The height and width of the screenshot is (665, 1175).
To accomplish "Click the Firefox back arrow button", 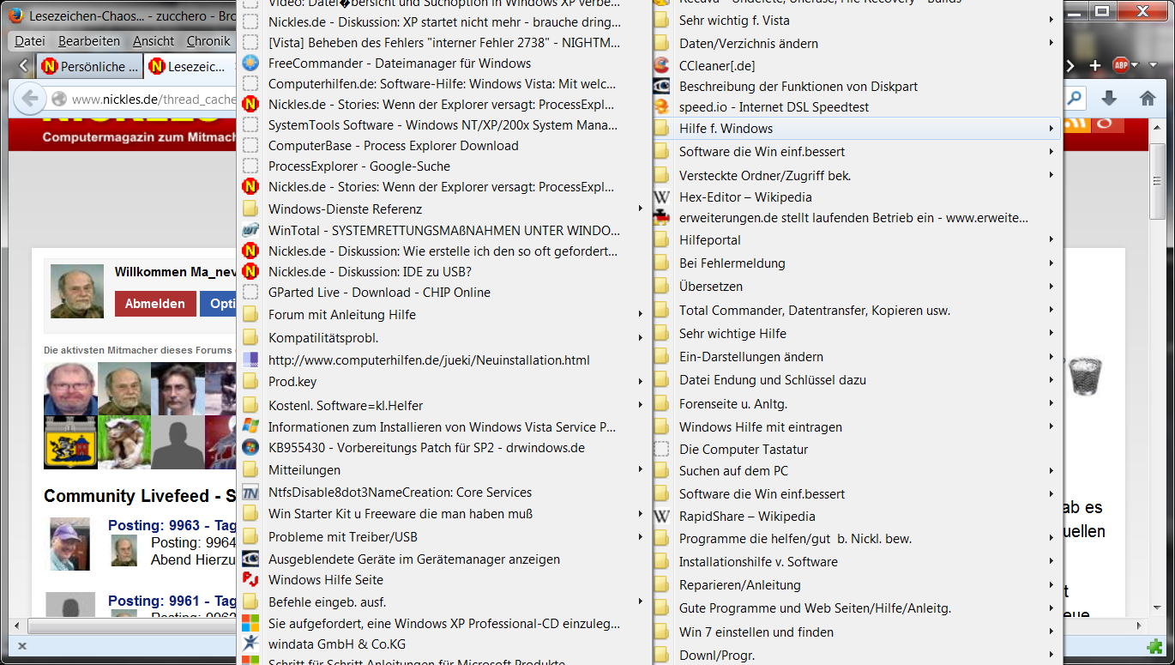I will (29, 99).
